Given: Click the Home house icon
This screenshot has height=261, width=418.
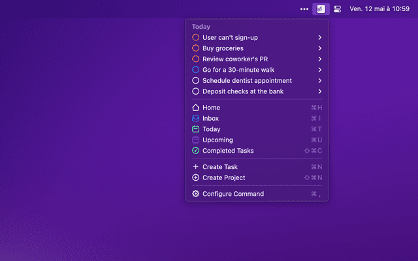Looking at the screenshot, I should click(196, 108).
